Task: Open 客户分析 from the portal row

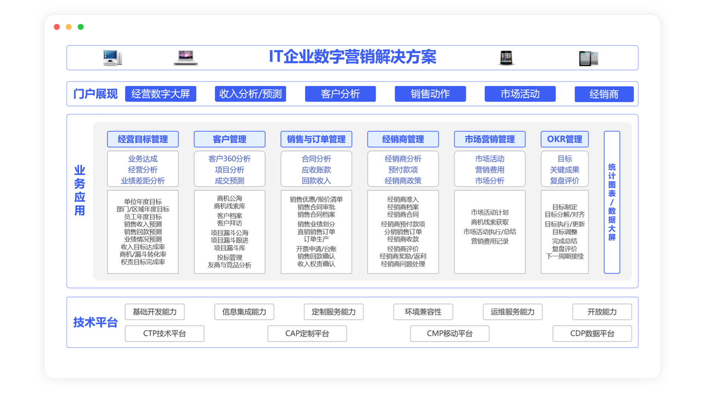Action: click(x=340, y=94)
